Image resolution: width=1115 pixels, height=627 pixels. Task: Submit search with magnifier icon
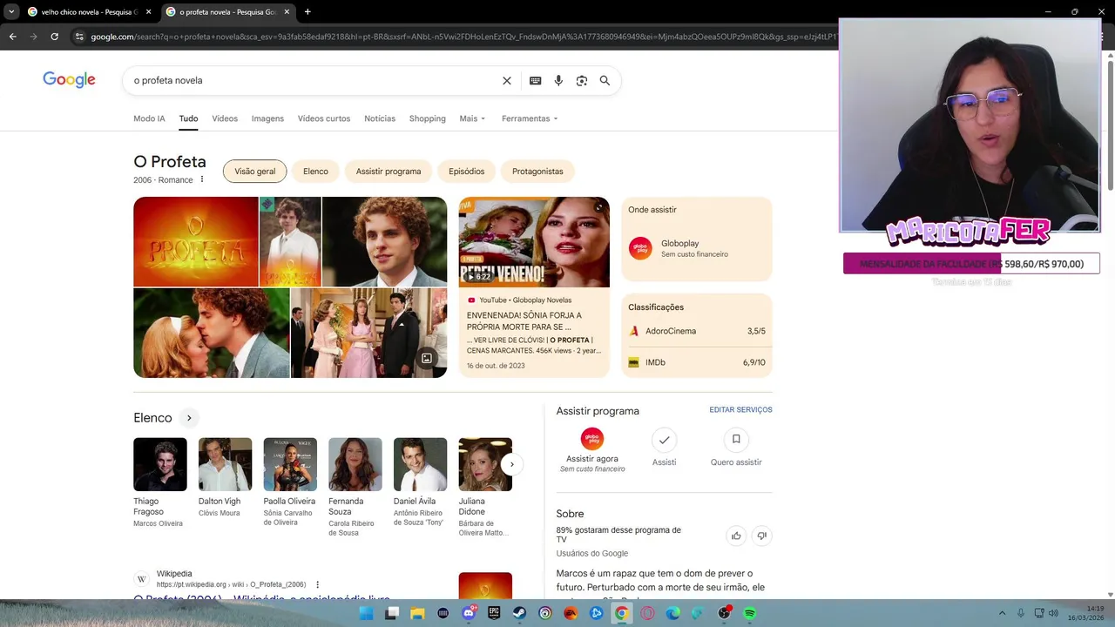tap(605, 80)
